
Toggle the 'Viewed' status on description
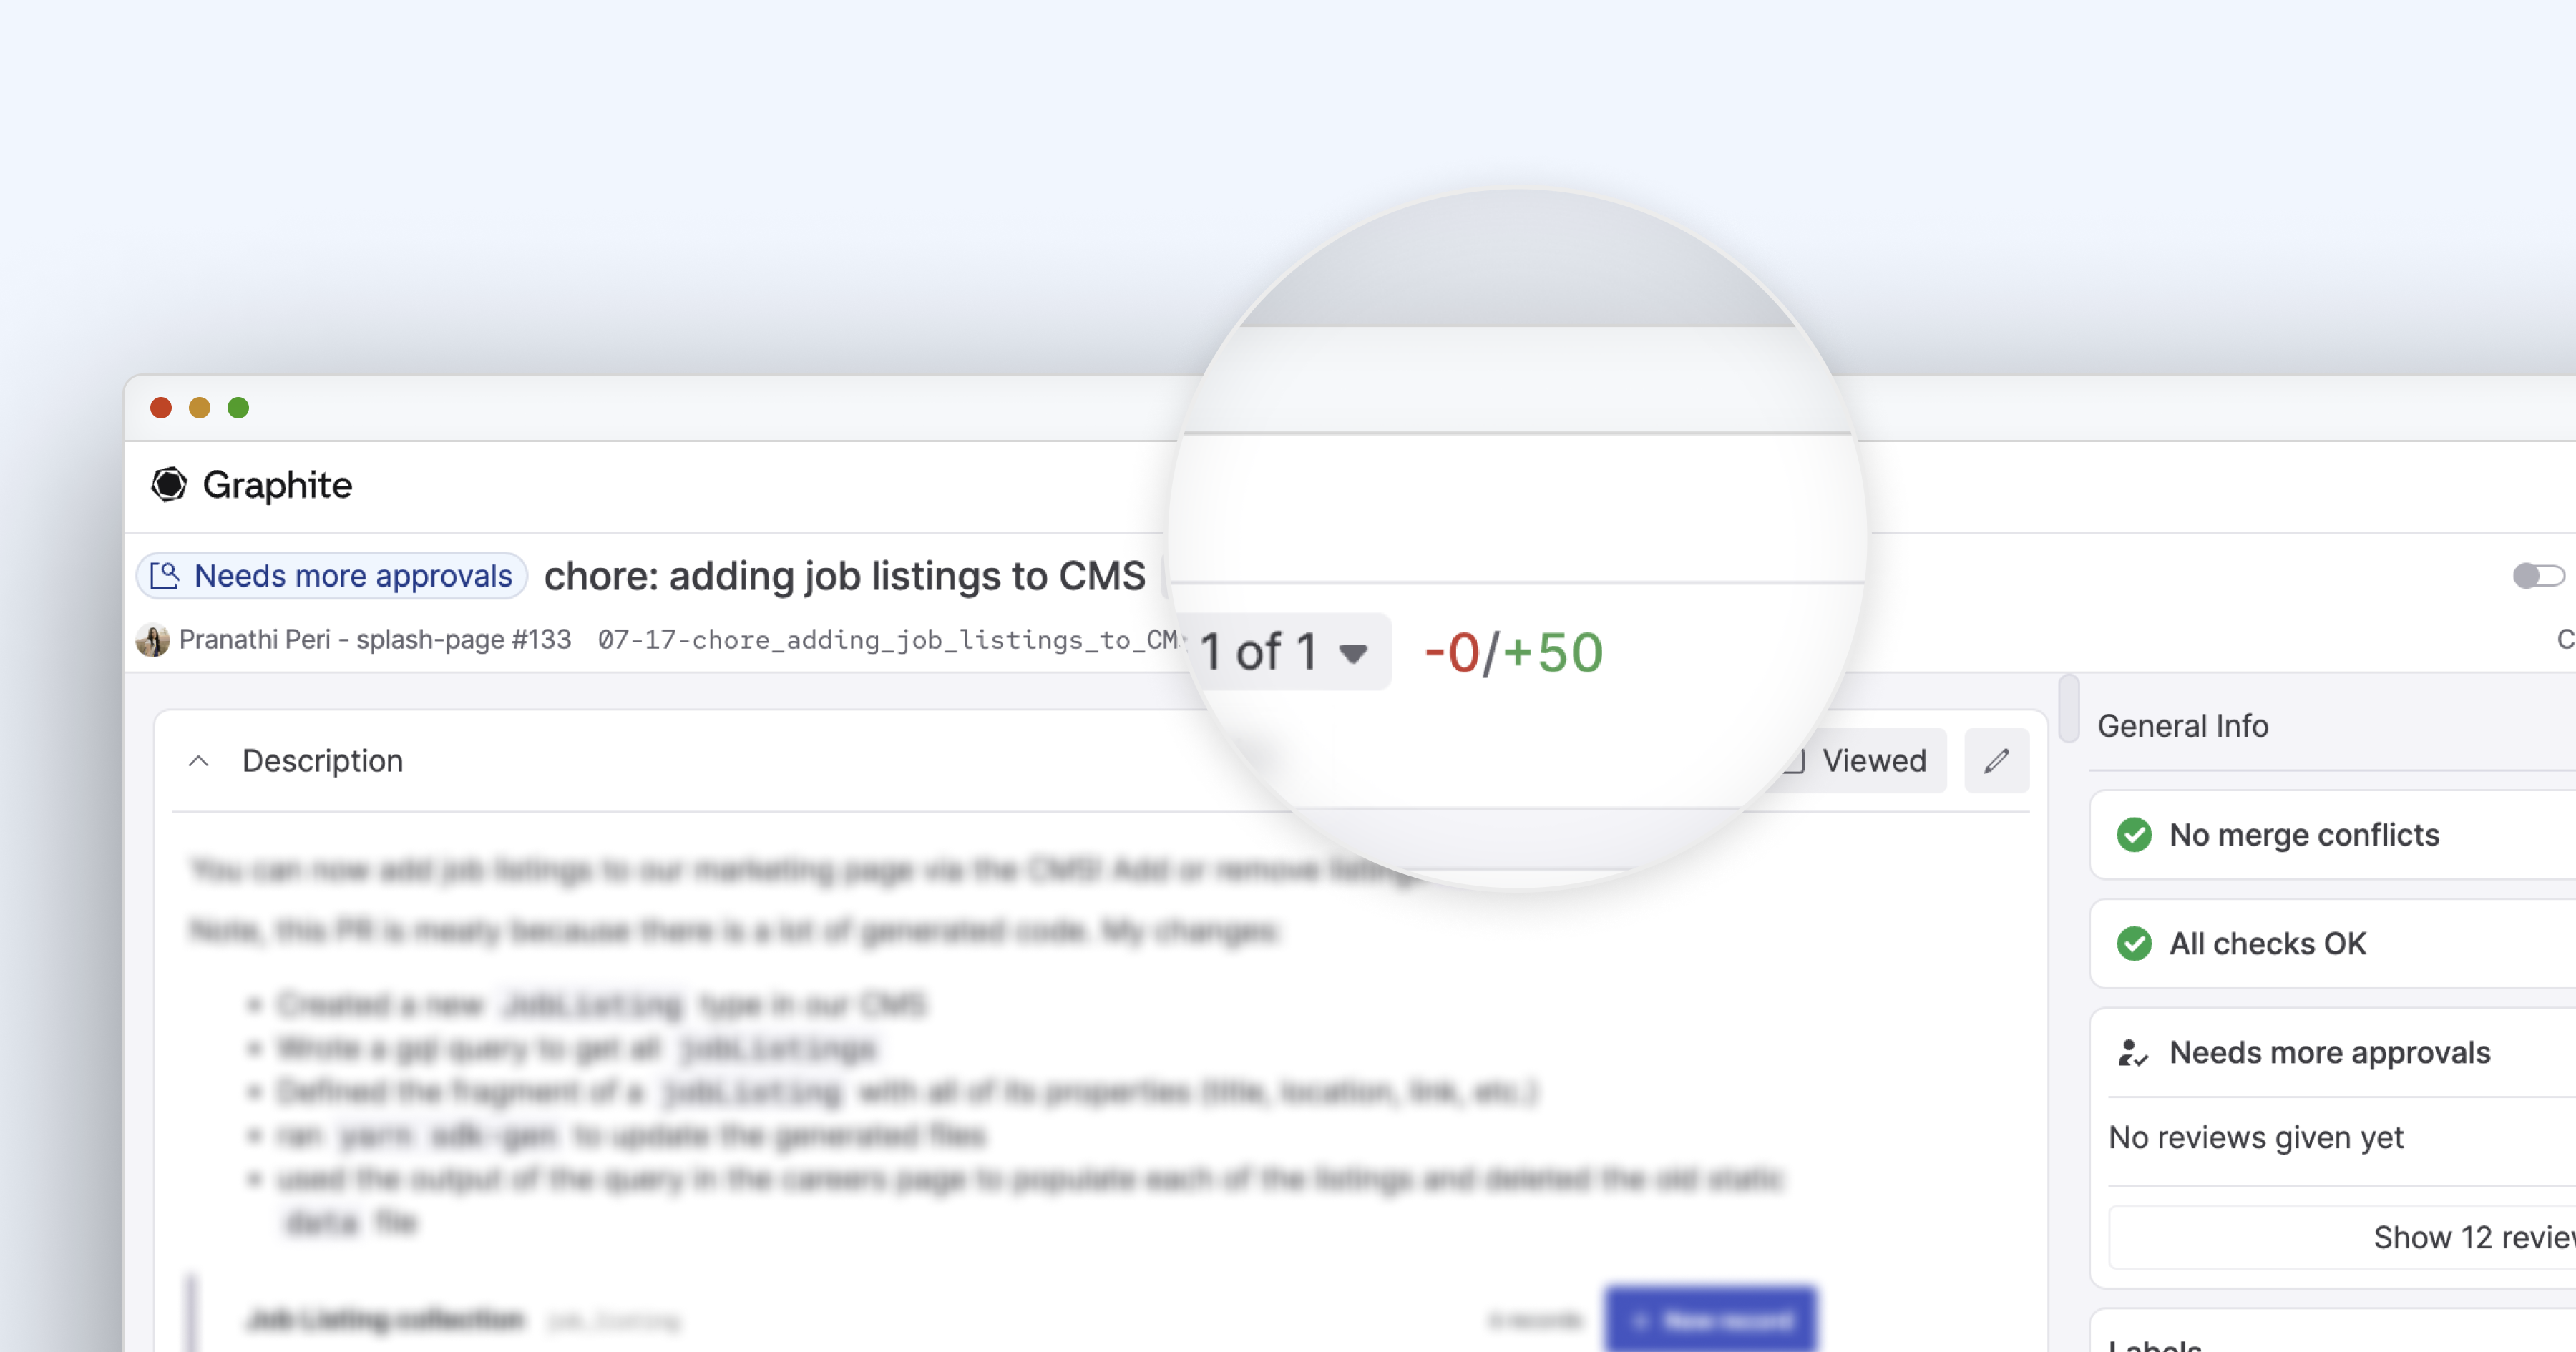point(1857,761)
